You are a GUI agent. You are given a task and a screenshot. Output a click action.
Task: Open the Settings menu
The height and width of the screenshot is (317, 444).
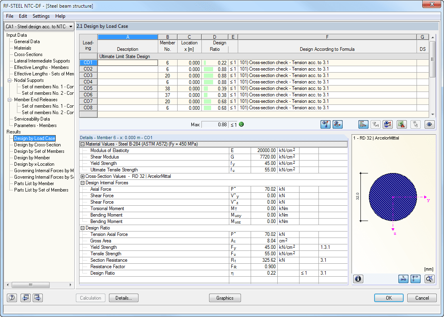click(41, 16)
